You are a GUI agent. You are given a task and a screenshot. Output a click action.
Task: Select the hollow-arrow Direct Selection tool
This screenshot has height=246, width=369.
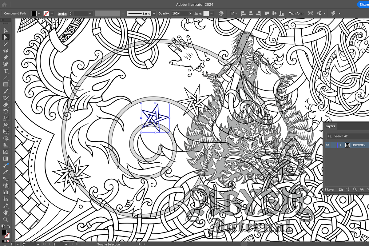tap(6, 30)
